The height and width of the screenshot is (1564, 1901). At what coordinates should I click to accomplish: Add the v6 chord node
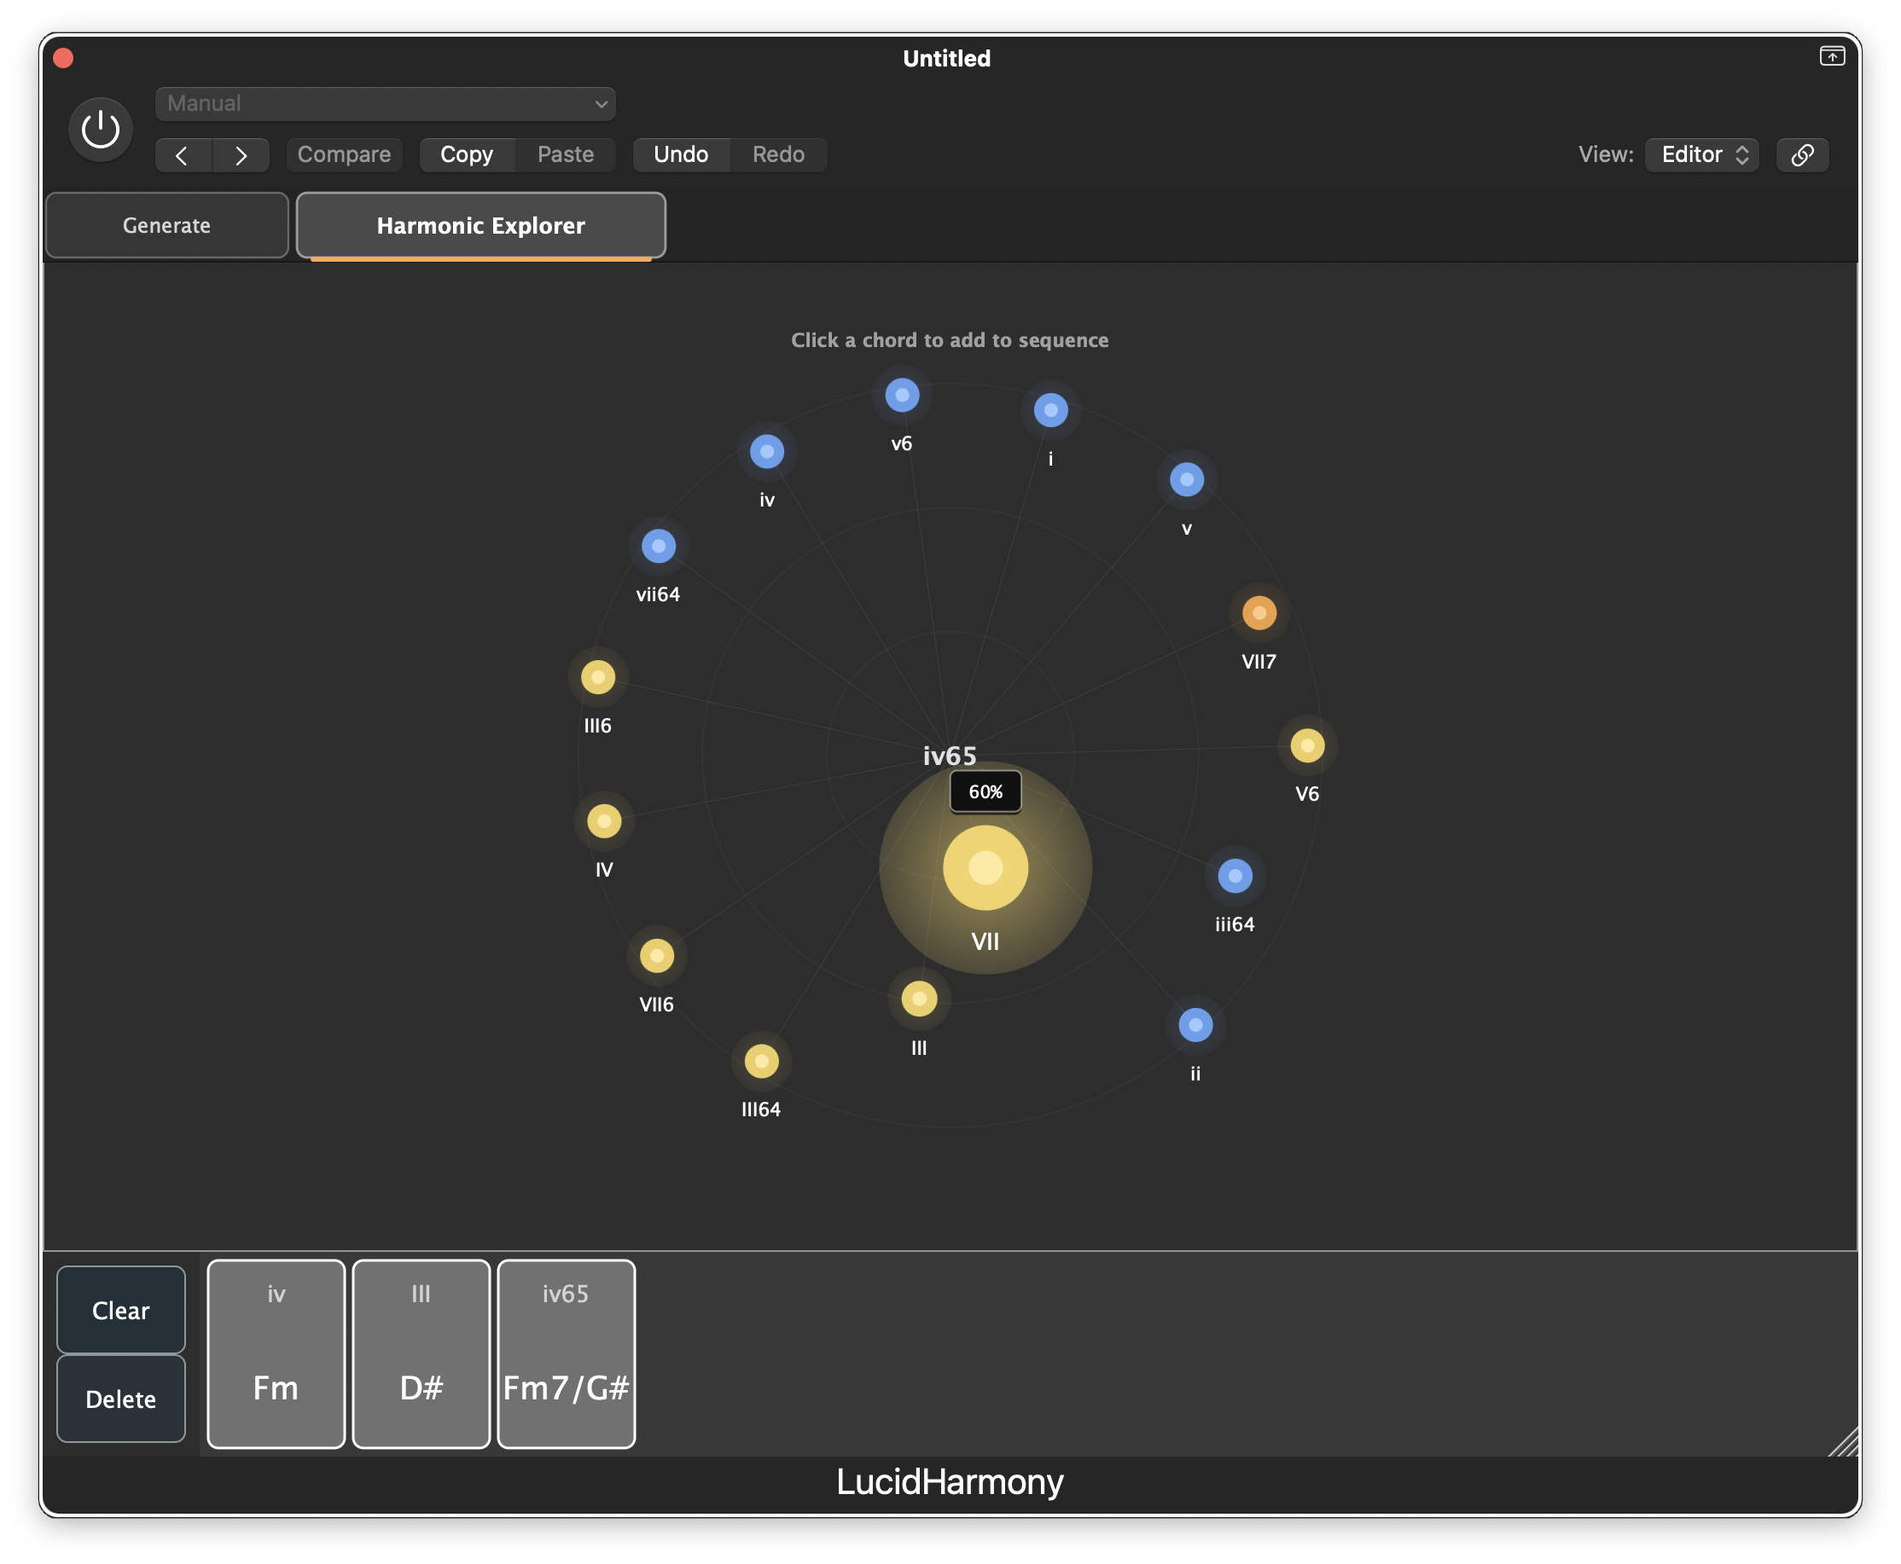coord(902,396)
